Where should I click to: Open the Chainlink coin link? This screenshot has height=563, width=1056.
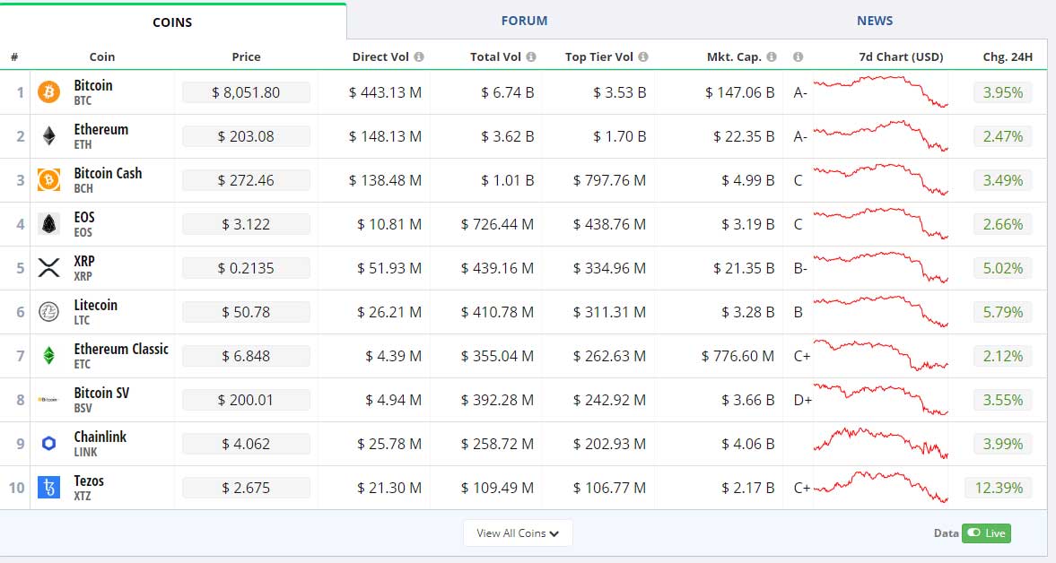[100, 437]
